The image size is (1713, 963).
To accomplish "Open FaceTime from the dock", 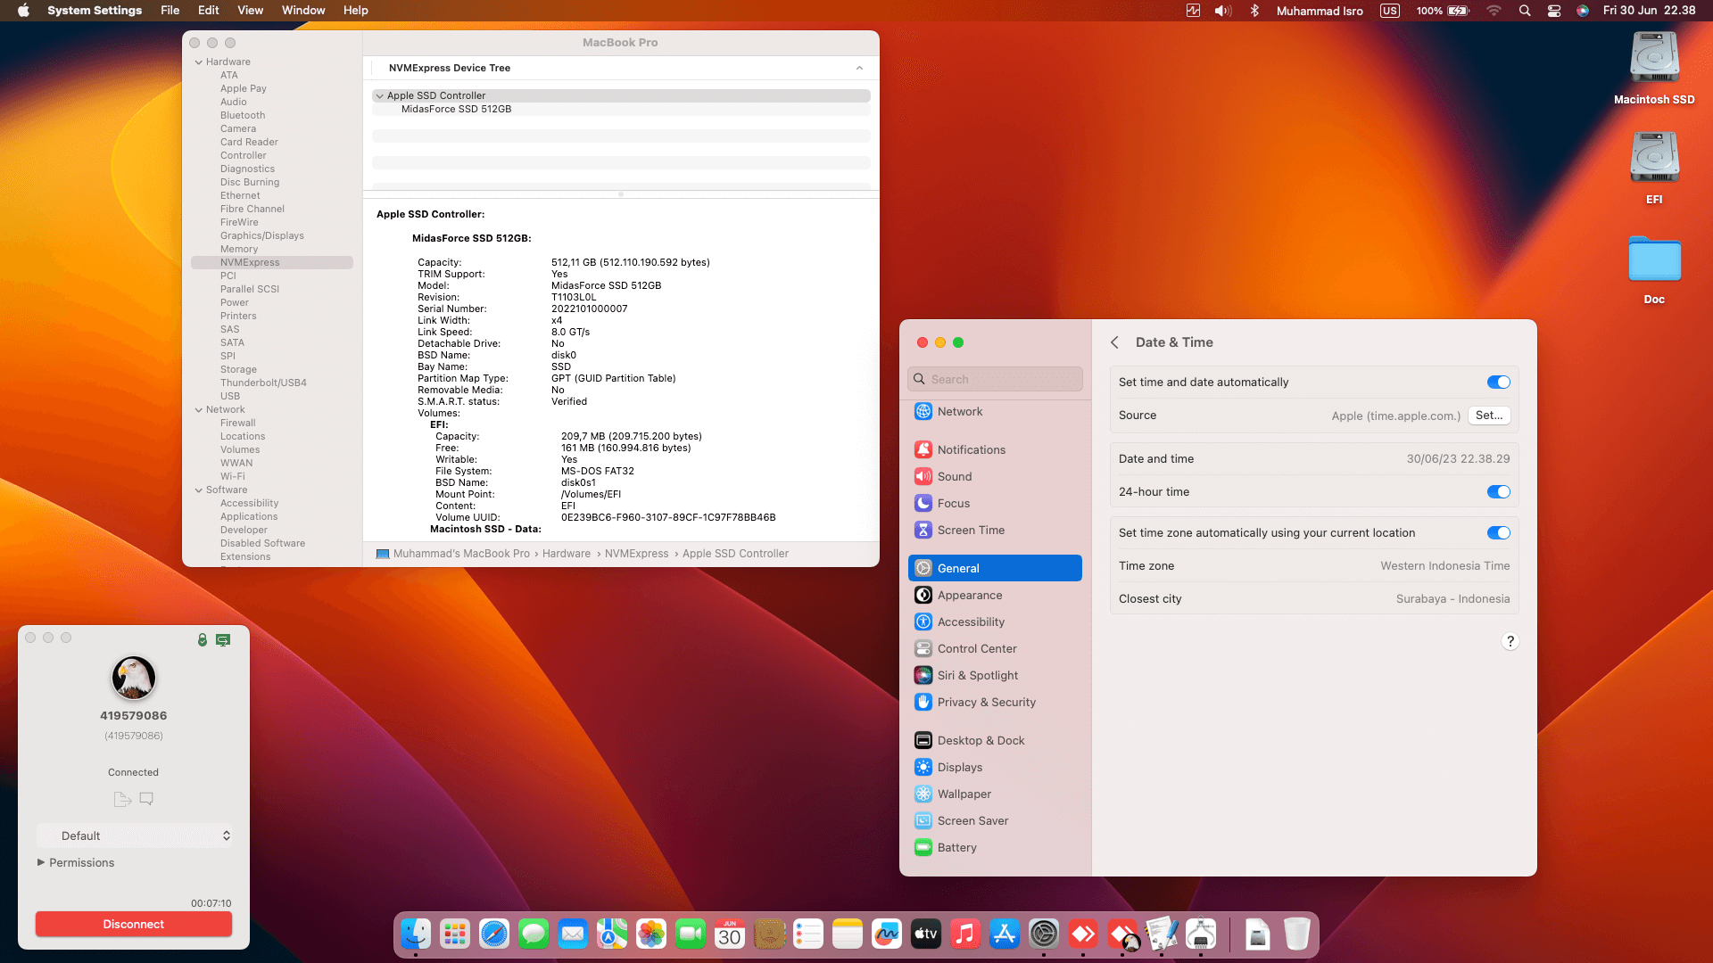I will coord(691,934).
